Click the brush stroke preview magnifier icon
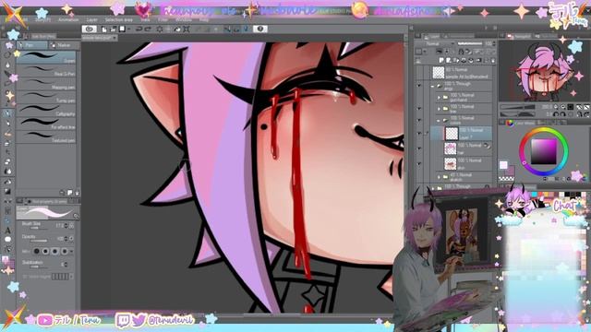The width and height of the screenshot is (591, 332). tap(76, 216)
